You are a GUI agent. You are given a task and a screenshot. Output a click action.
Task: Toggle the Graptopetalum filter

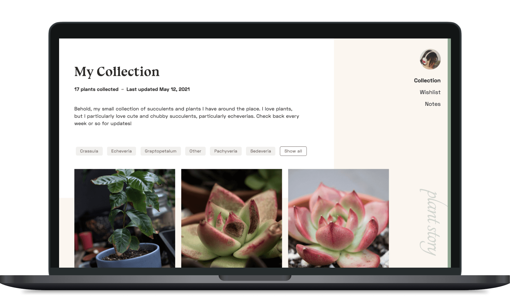click(161, 151)
